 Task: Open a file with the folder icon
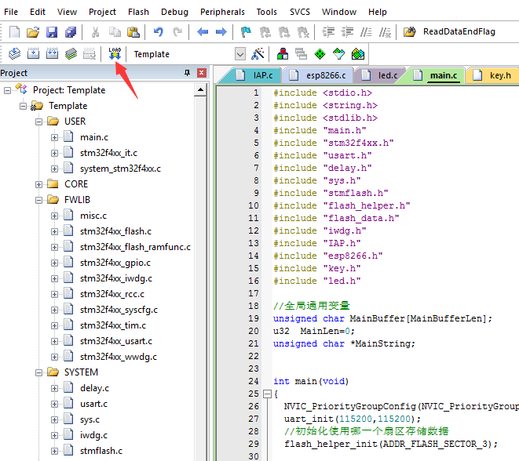[33, 32]
